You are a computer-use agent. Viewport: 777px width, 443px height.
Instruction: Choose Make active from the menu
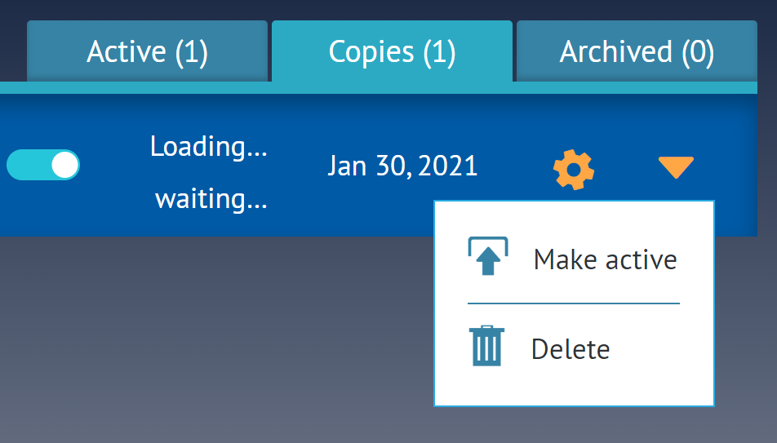605,259
